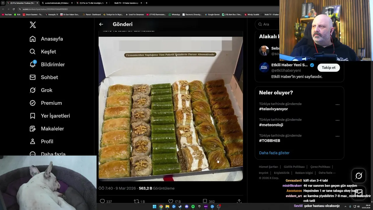Open more options for #meteoroloji trend
This screenshot has height=210, width=373.
337,120
